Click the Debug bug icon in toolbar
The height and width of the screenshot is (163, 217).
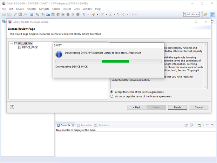pos(84,14)
